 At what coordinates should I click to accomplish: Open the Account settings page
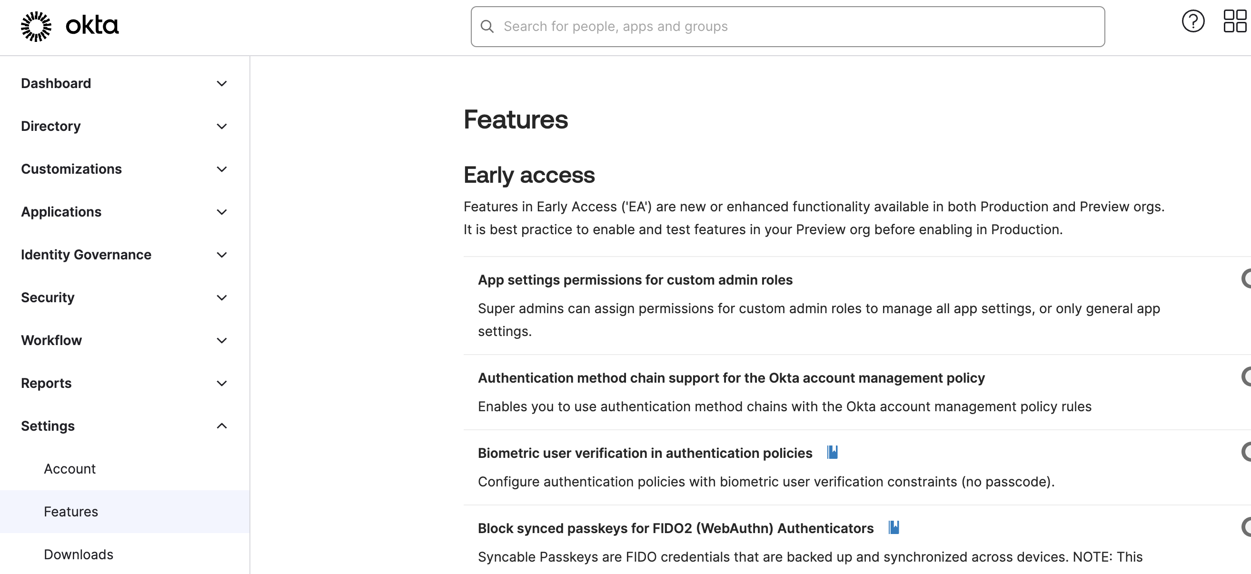(69, 469)
